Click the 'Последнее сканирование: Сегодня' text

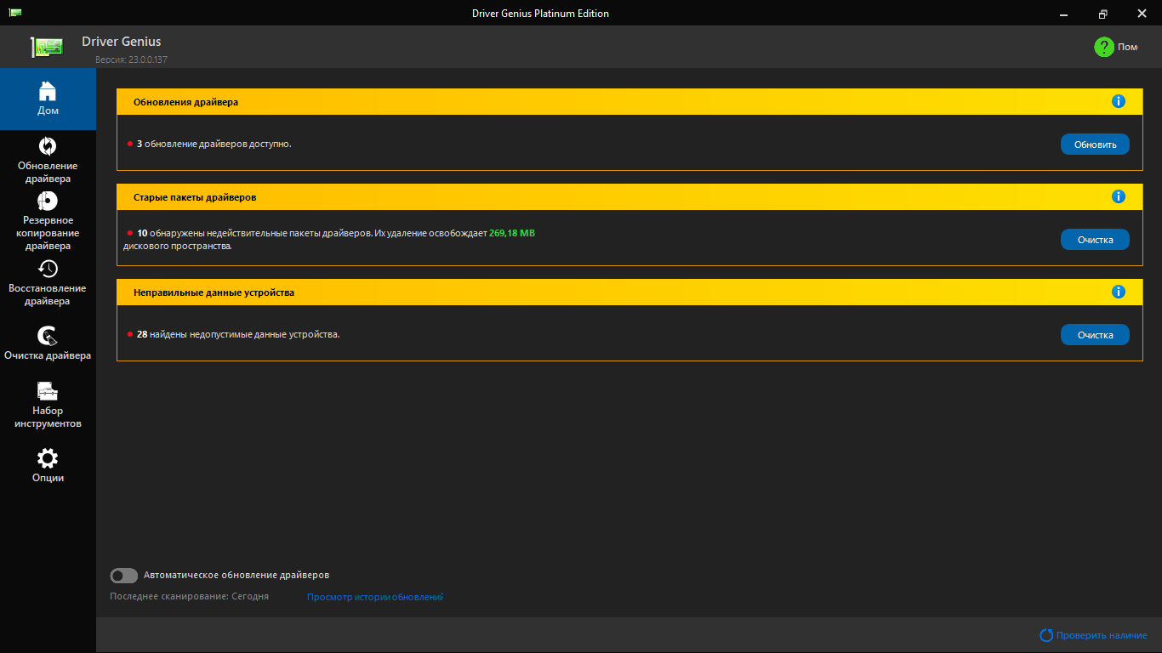189,597
